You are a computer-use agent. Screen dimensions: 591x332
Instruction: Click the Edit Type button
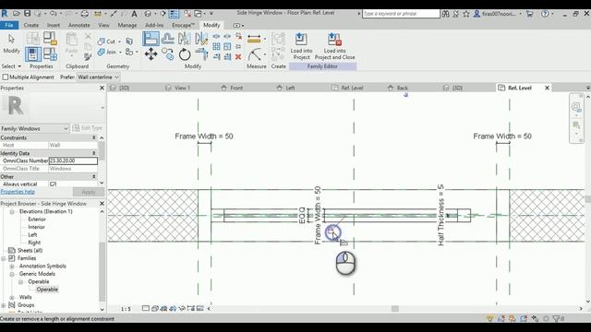click(87, 128)
